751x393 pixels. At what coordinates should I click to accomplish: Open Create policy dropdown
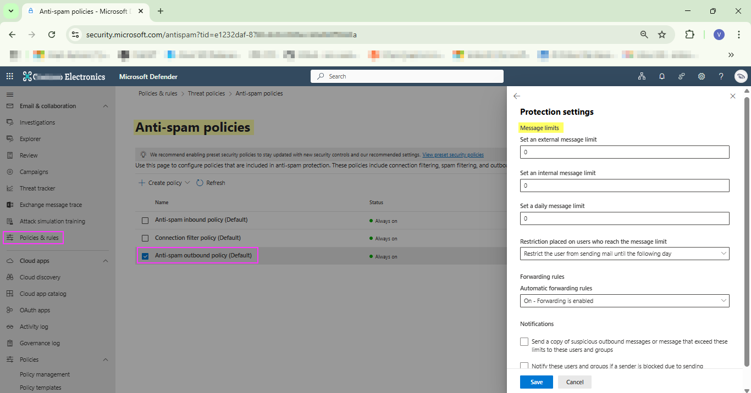pyautogui.click(x=164, y=183)
